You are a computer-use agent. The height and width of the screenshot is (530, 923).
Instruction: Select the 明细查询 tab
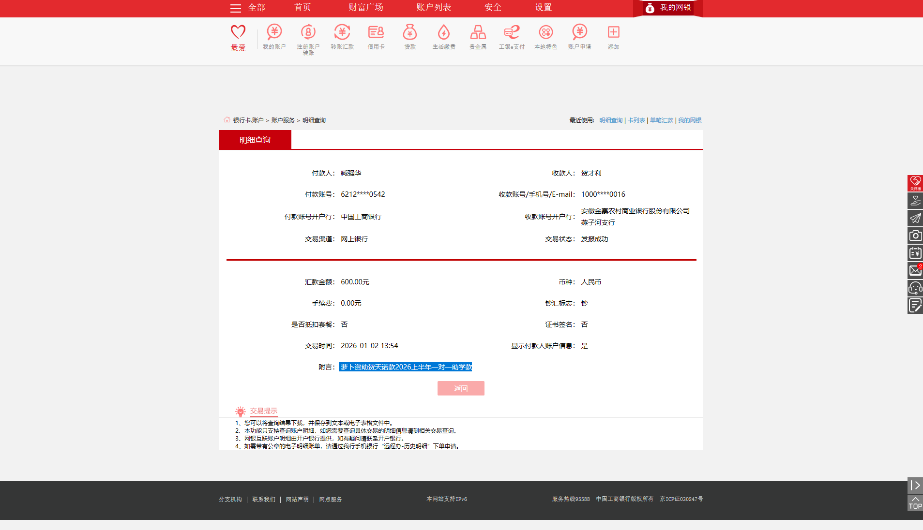pyautogui.click(x=255, y=139)
